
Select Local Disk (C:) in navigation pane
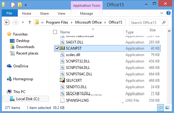(x=25, y=99)
